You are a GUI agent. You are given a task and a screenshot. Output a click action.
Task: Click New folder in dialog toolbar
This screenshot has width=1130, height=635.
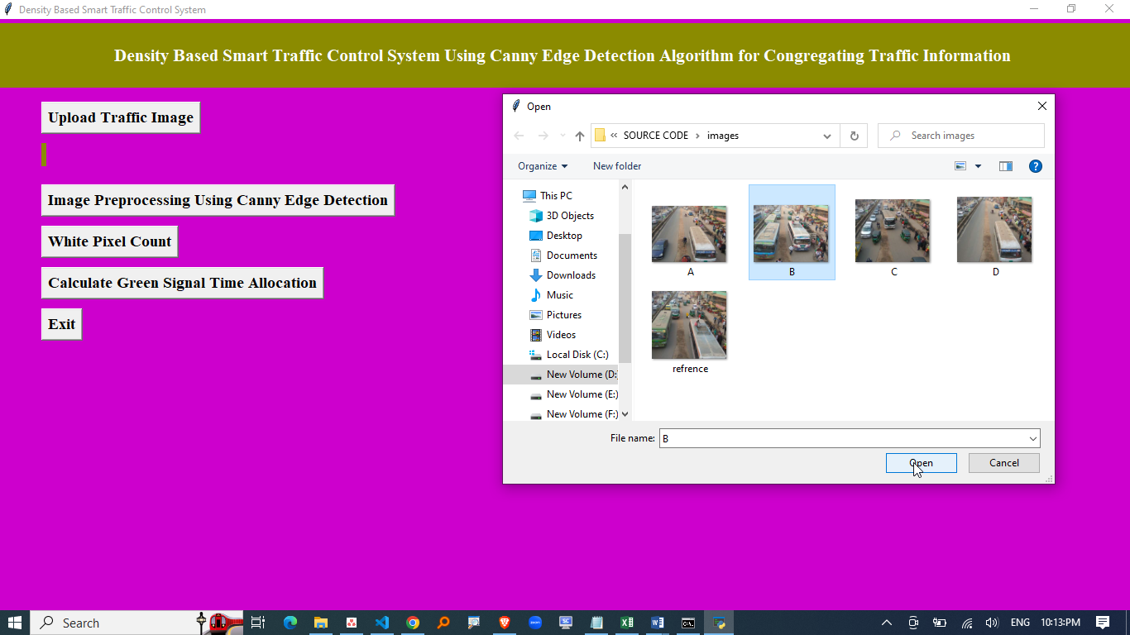pyautogui.click(x=617, y=166)
